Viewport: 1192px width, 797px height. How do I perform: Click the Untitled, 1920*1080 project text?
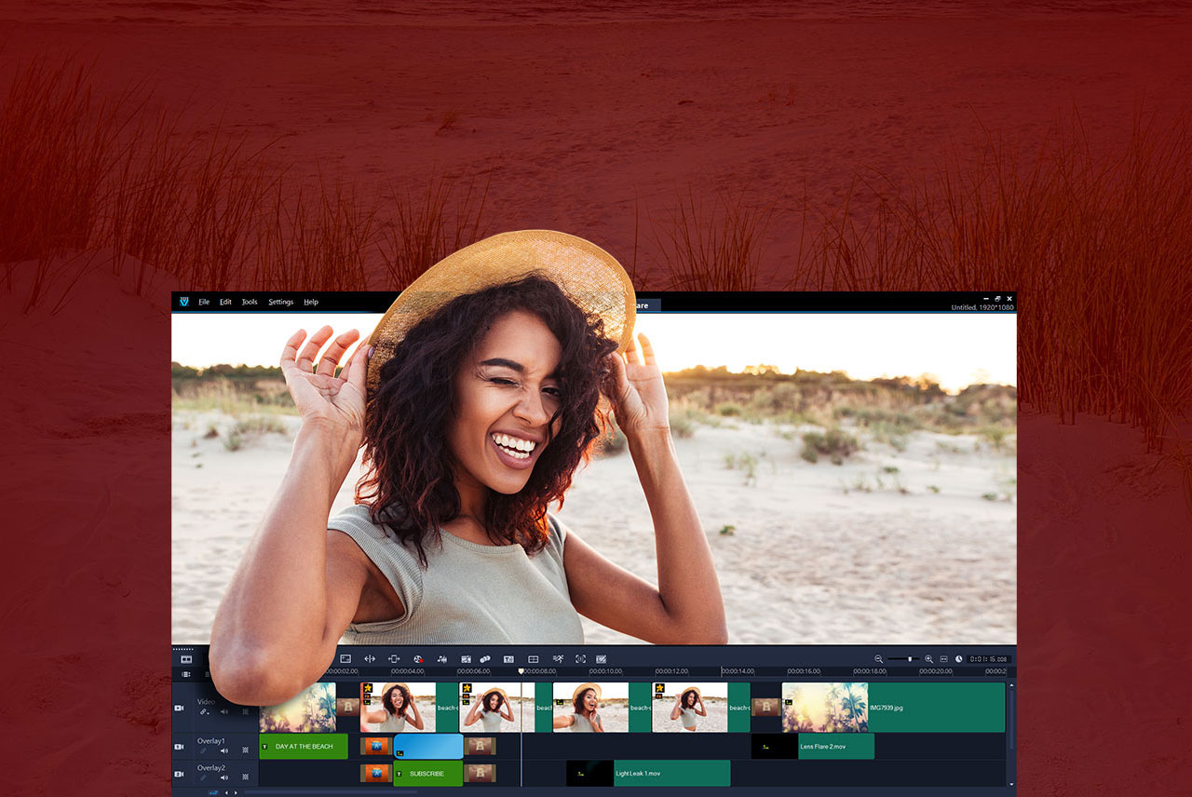(x=982, y=307)
